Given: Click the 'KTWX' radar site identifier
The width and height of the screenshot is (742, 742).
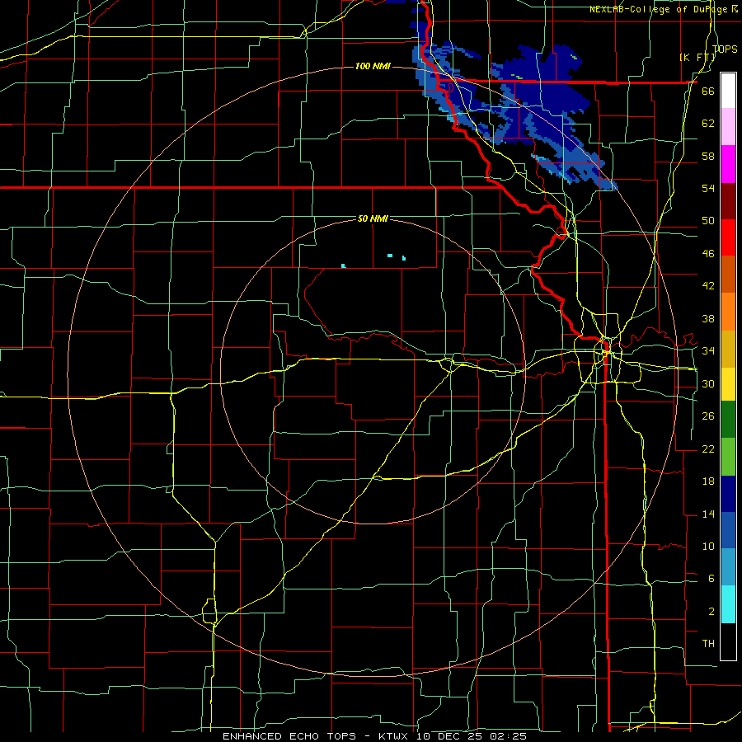Looking at the screenshot, I should tap(395, 736).
